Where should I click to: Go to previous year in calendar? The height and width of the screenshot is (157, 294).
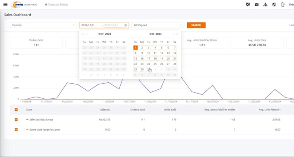[x=83, y=34]
